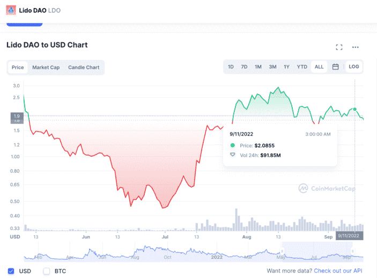The width and height of the screenshot is (377, 278).
Task: Click the blue button under the header
Action: pyautogui.click(x=25, y=24)
